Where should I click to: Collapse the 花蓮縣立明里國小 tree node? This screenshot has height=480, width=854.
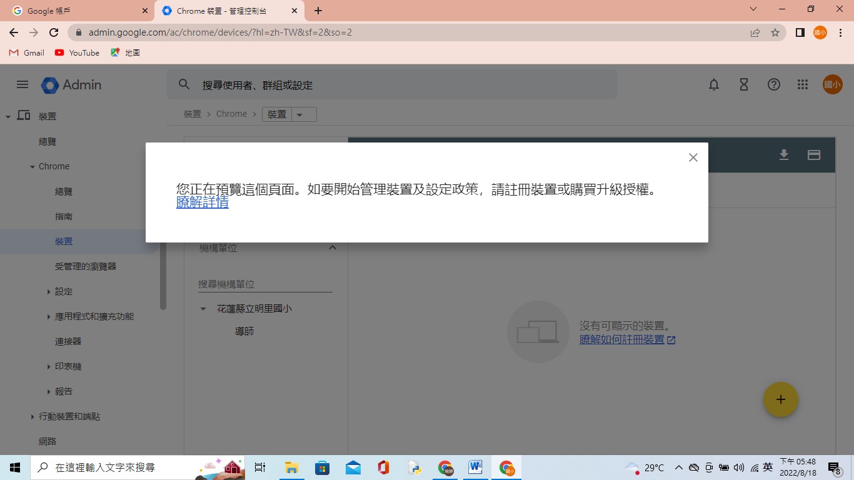tap(203, 309)
